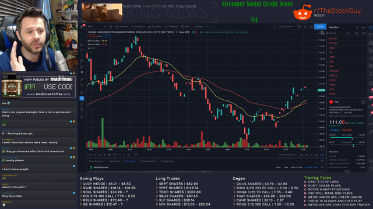The height and width of the screenshot is (209, 373).
Task: Toggle the auto scale option
Action: [x=322, y=155]
